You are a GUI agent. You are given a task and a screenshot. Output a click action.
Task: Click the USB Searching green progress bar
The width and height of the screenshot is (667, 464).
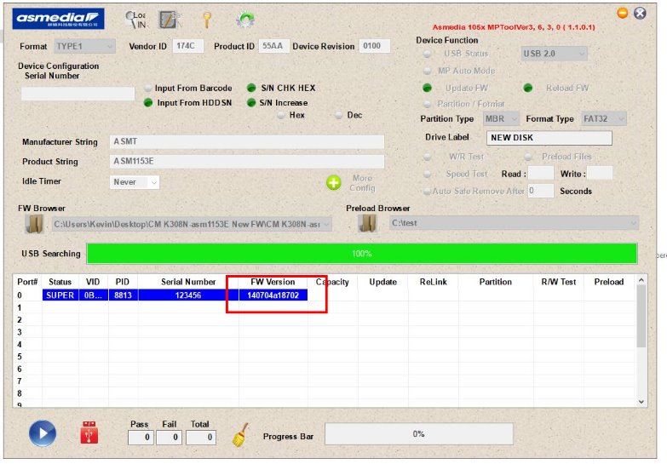[x=361, y=254]
